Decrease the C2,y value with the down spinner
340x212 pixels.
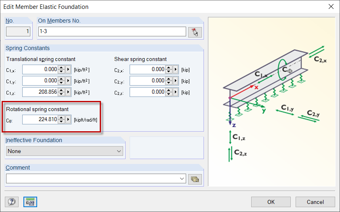(x=169, y=83)
